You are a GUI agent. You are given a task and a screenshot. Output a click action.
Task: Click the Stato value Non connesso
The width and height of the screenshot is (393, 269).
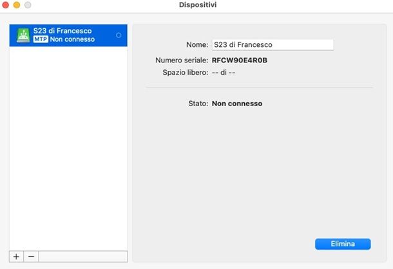(237, 103)
